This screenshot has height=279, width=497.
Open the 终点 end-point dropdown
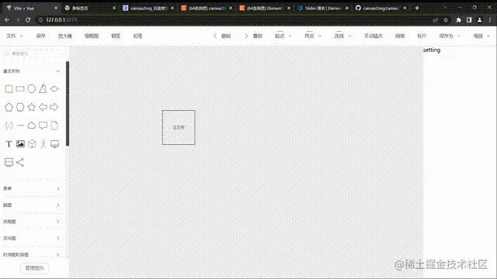312,36
